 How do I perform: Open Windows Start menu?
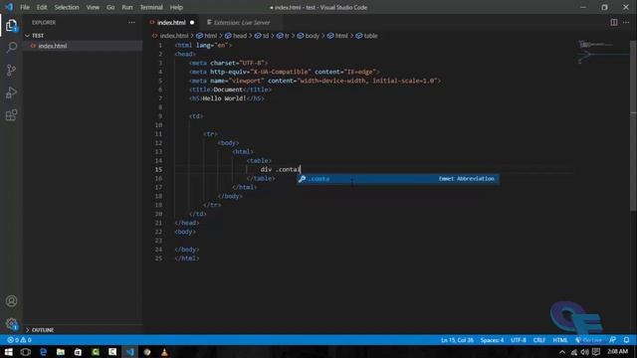8,352
